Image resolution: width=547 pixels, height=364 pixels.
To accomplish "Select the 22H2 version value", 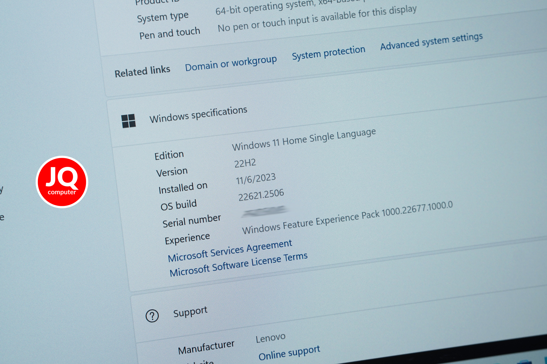I will tap(245, 163).
